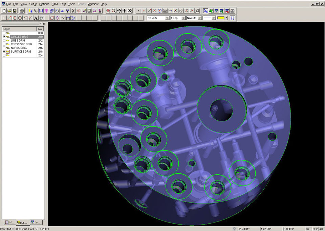Select the Text tool 'A' icon
This screenshot has width=325, height=231.
click(36, 18)
